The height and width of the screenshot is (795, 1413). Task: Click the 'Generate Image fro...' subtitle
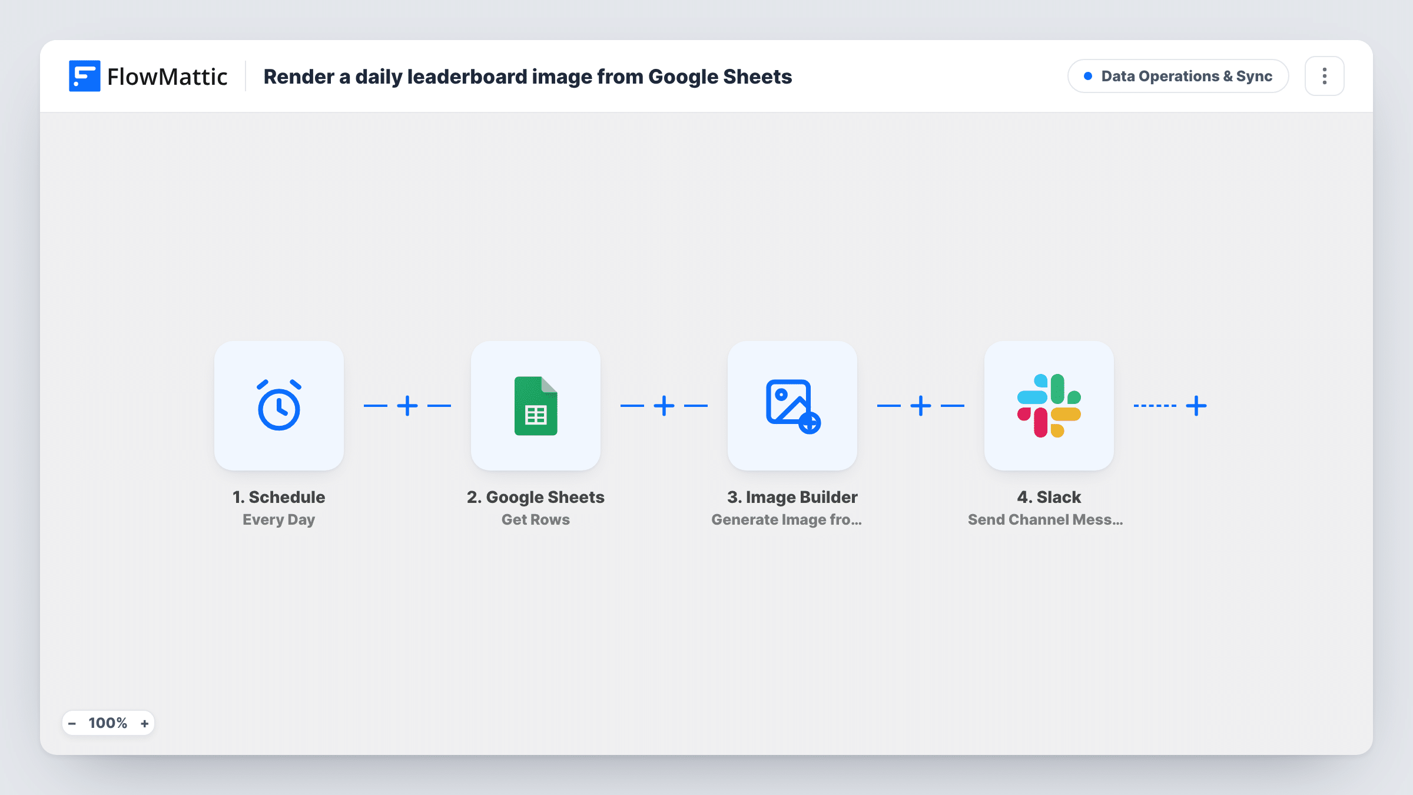pos(787,520)
